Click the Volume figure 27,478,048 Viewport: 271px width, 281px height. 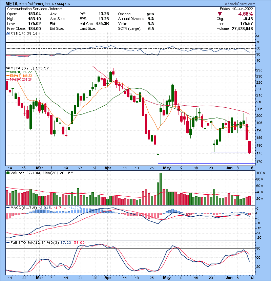tap(242, 29)
